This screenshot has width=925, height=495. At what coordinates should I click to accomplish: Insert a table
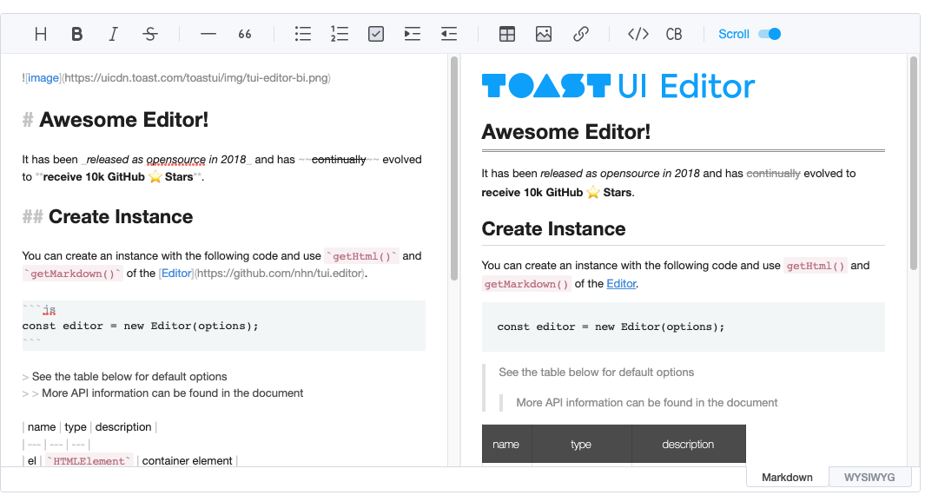point(507,34)
